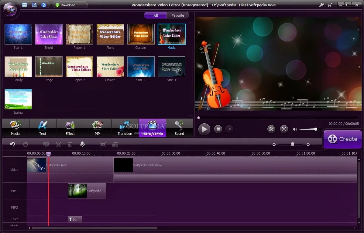364x233 pixels.
Task: Choose the Family intro template
Action: [x=18, y=67]
